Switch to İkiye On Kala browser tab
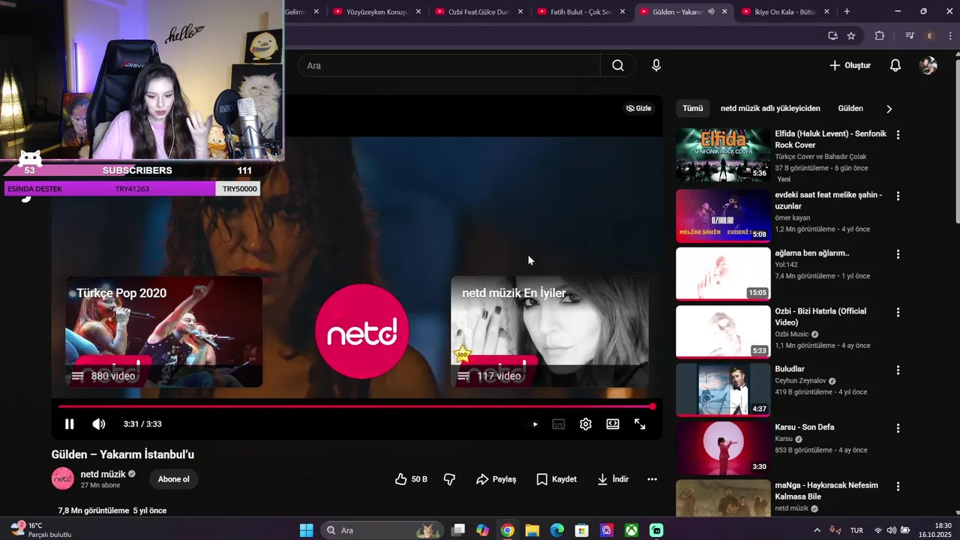The width and height of the screenshot is (960, 540). (x=784, y=12)
